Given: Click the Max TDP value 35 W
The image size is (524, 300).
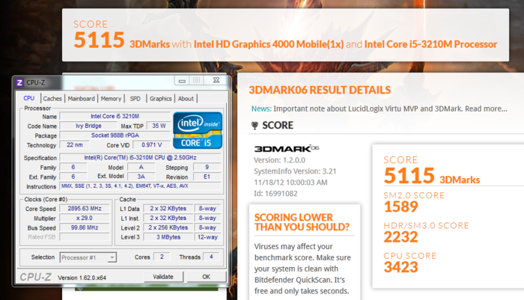Looking at the screenshot, I should point(159,126).
